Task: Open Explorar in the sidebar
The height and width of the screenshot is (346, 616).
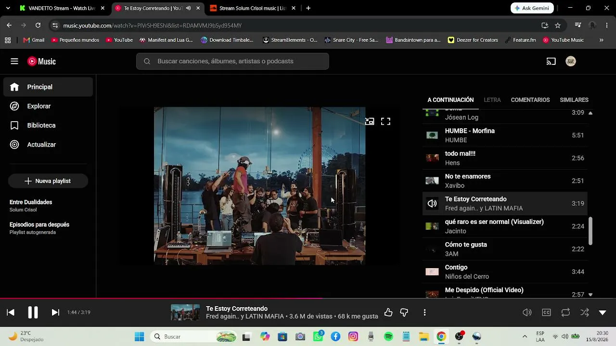Action: (48, 106)
